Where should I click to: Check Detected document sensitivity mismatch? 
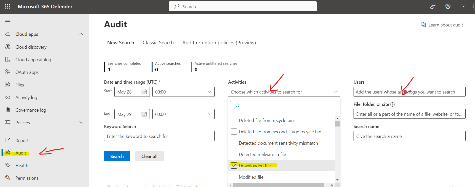[234, 143]
